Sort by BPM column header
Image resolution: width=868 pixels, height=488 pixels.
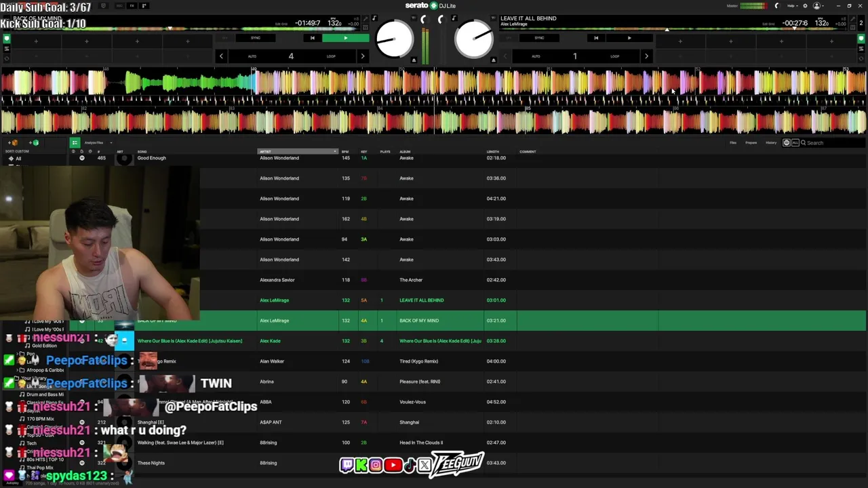point(345,151)
